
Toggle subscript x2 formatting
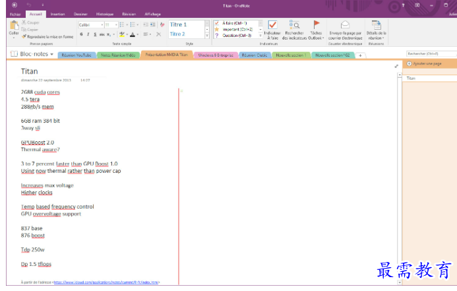pyautogui.click(x=108, y=34)
